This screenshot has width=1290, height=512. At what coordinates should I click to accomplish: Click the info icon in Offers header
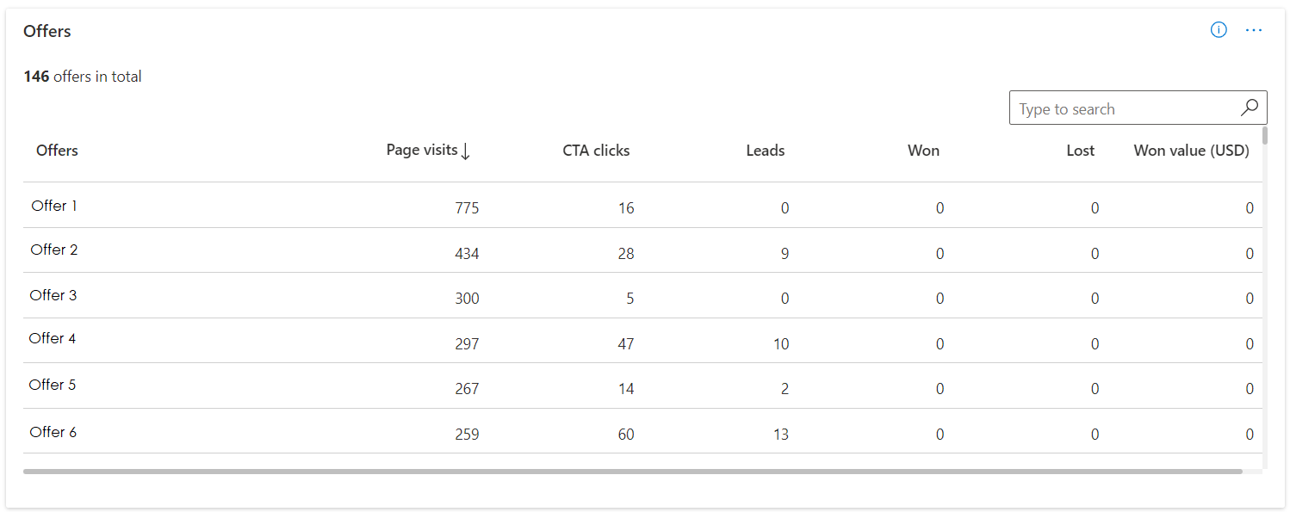click(x=1219, y=30)
